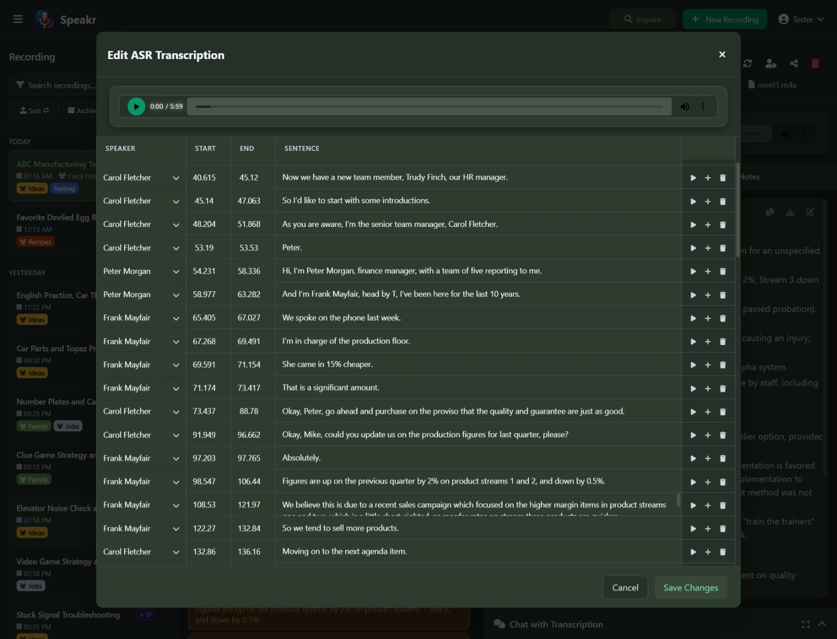Open the hamburger navigation menu

pyautogui.click(x=18, y=19)
